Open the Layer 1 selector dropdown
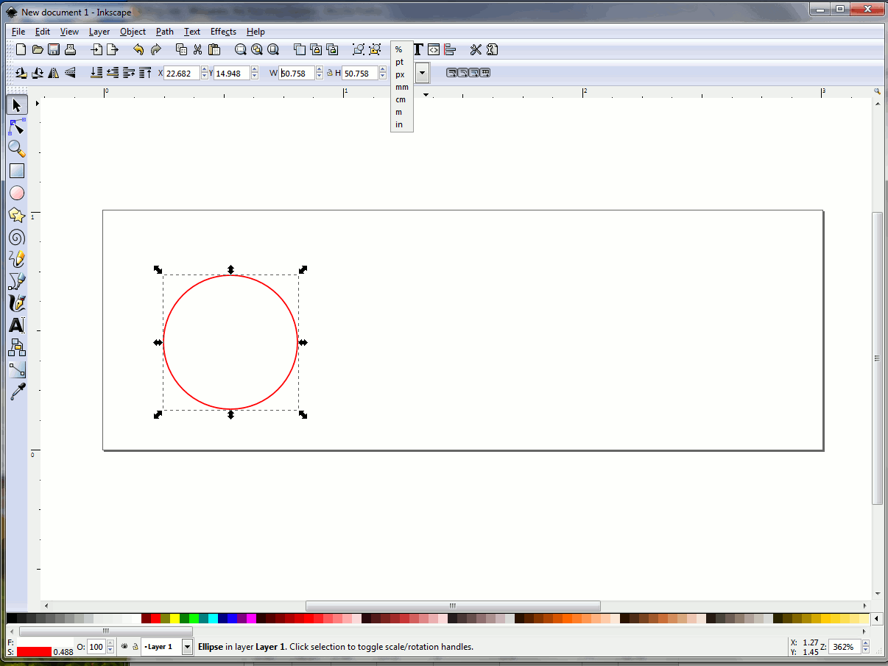 point(187,647)
